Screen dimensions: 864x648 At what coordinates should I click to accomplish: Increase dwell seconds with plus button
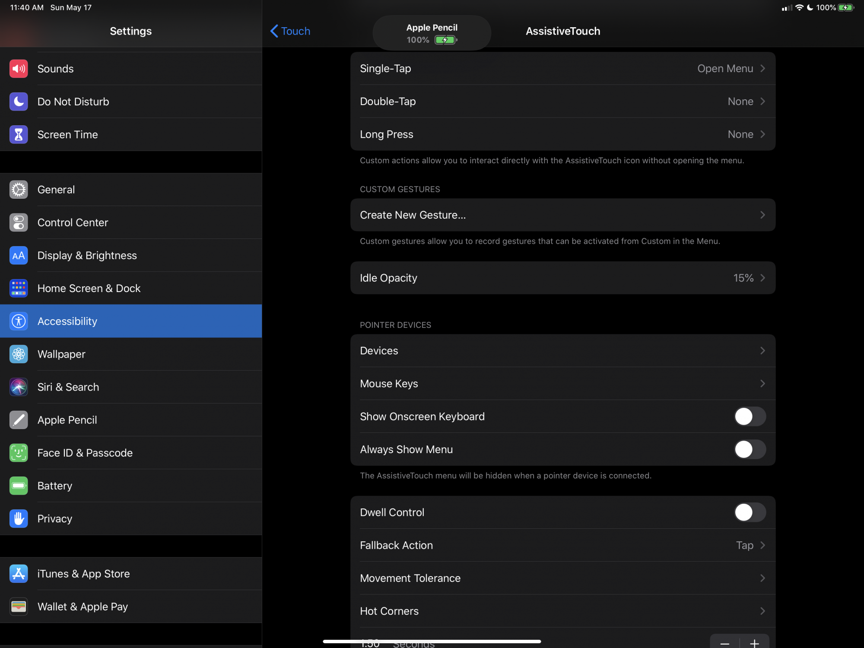click(754, 643)
